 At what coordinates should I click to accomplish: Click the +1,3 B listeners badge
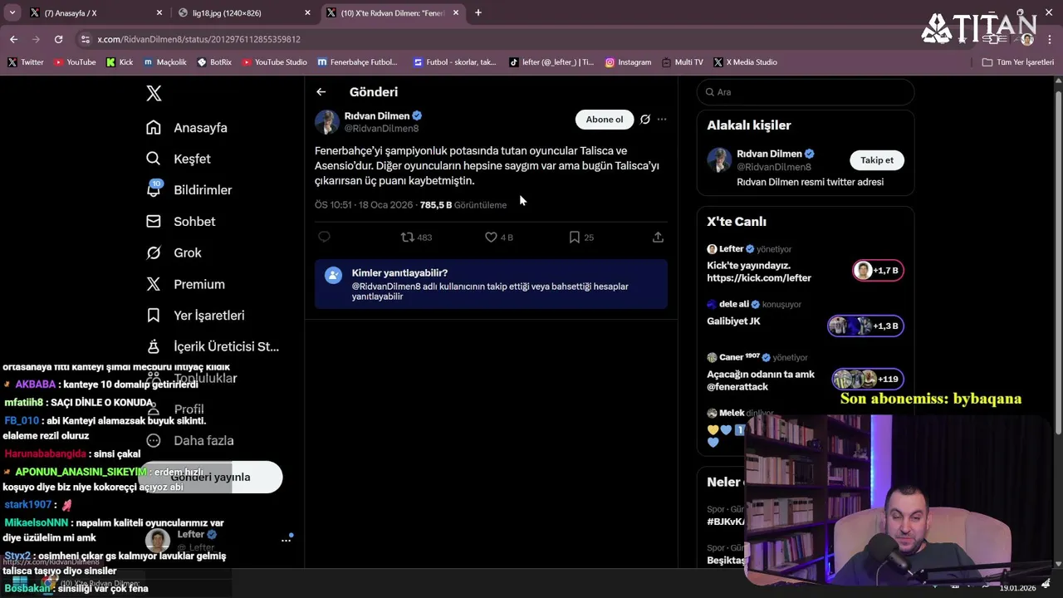pyautogui.click(x=865, y=326)
